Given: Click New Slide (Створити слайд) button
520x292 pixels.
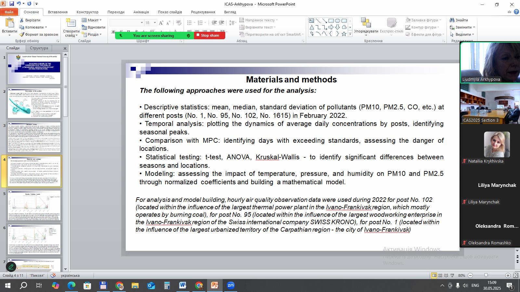Looking at the screenshot, I should pyautogui.click(x=71, y=28).
